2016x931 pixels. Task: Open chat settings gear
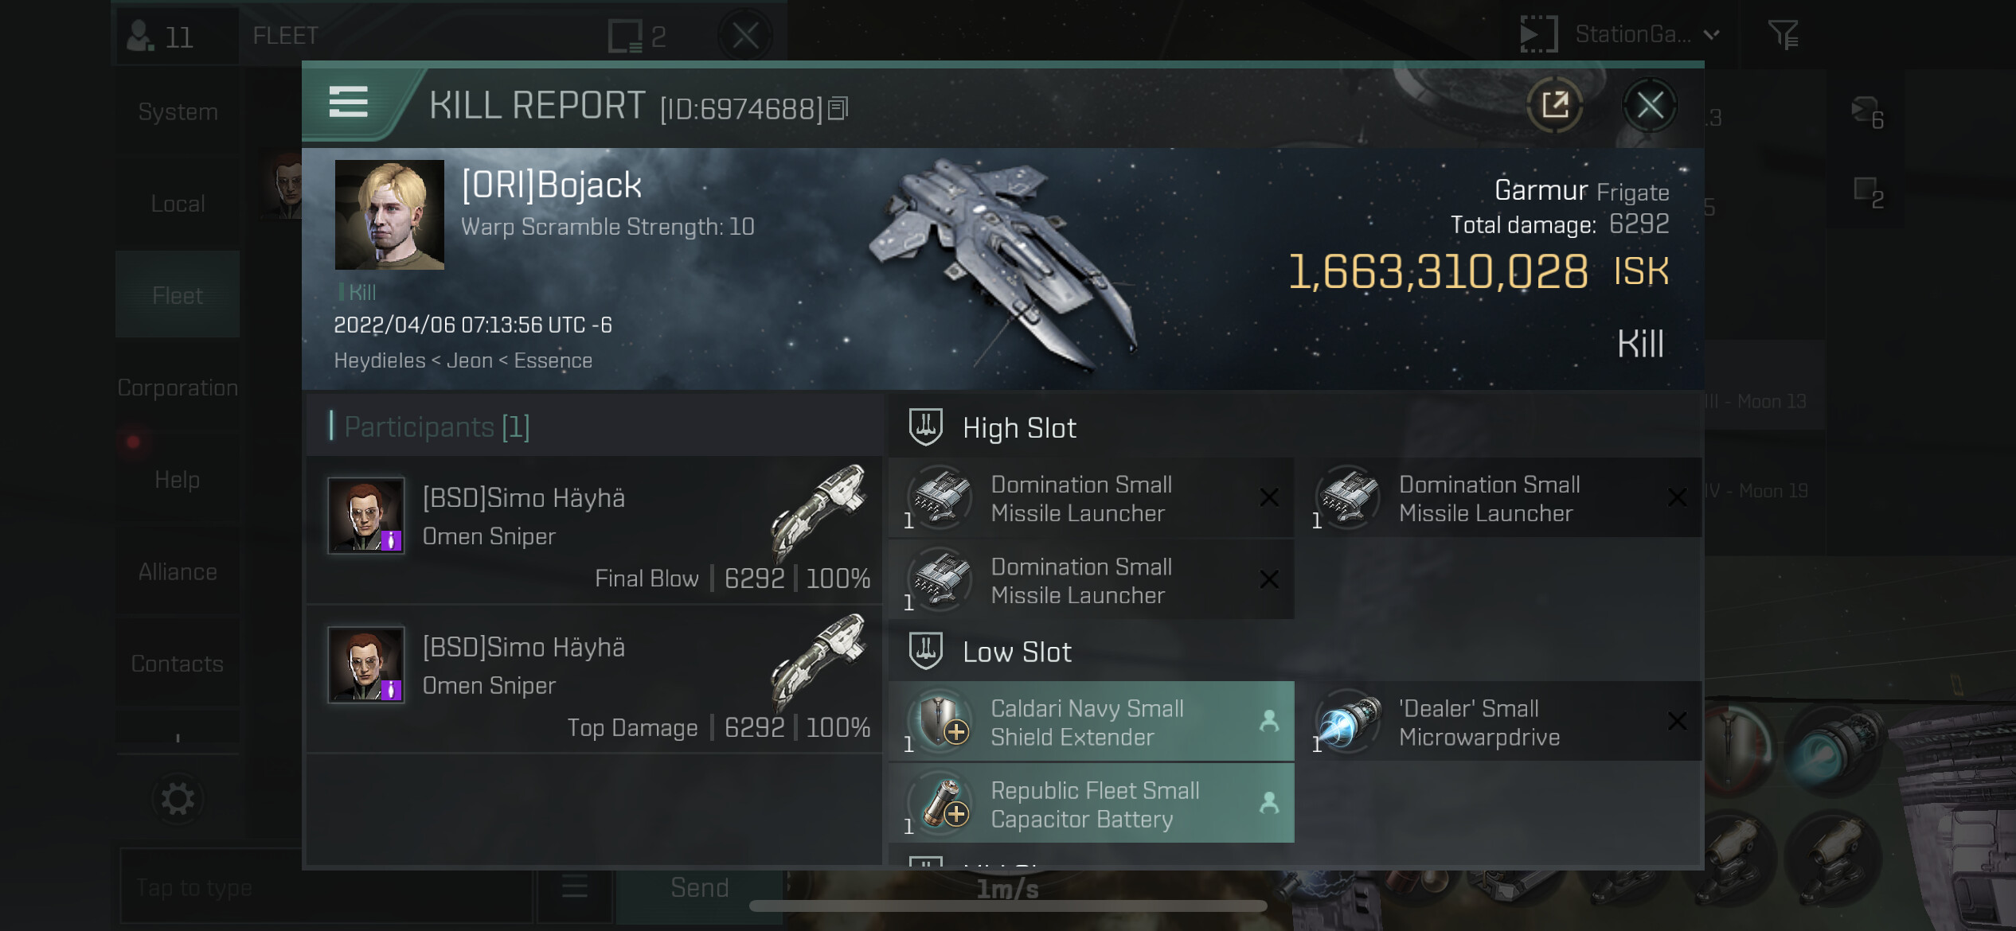point(178,799)
